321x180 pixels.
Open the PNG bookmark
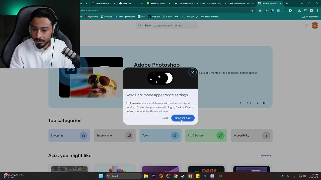(142, 17)
